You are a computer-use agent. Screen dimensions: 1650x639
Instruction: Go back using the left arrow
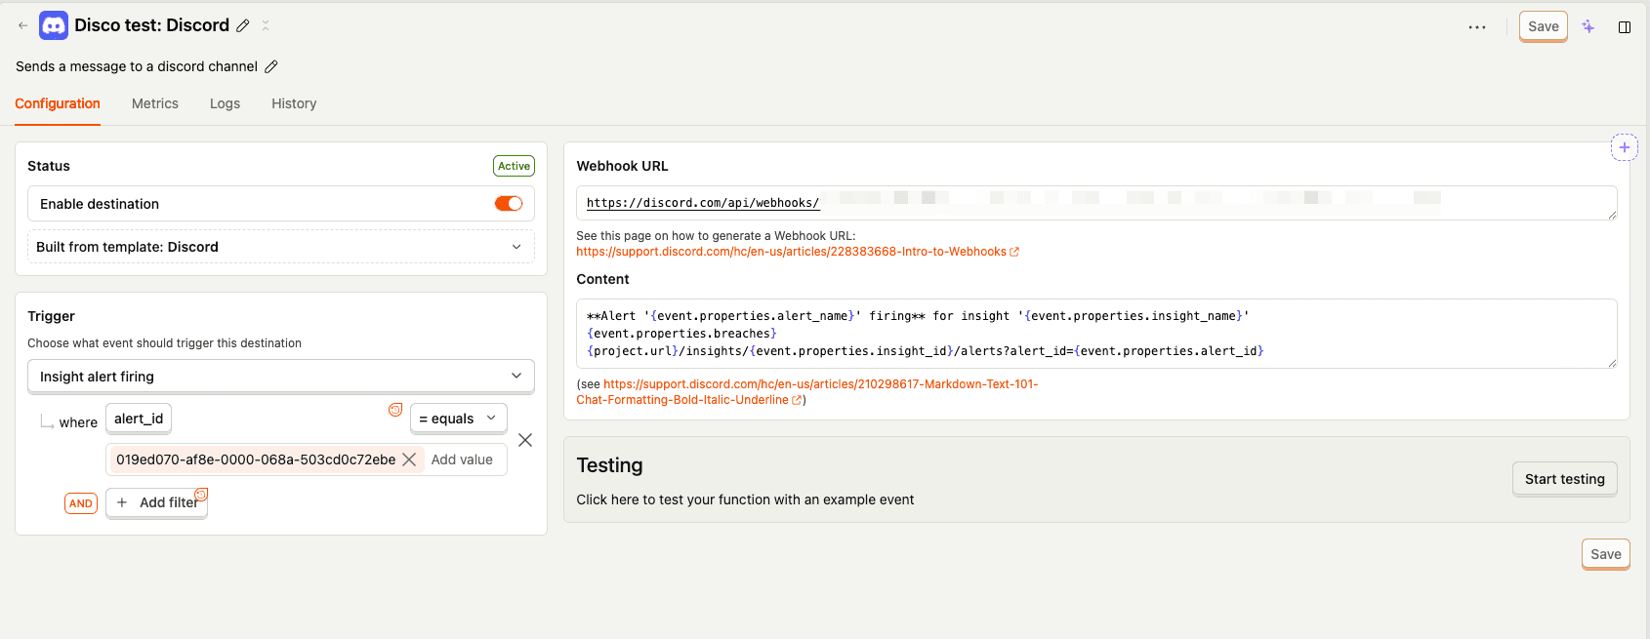tap(22, 25)
